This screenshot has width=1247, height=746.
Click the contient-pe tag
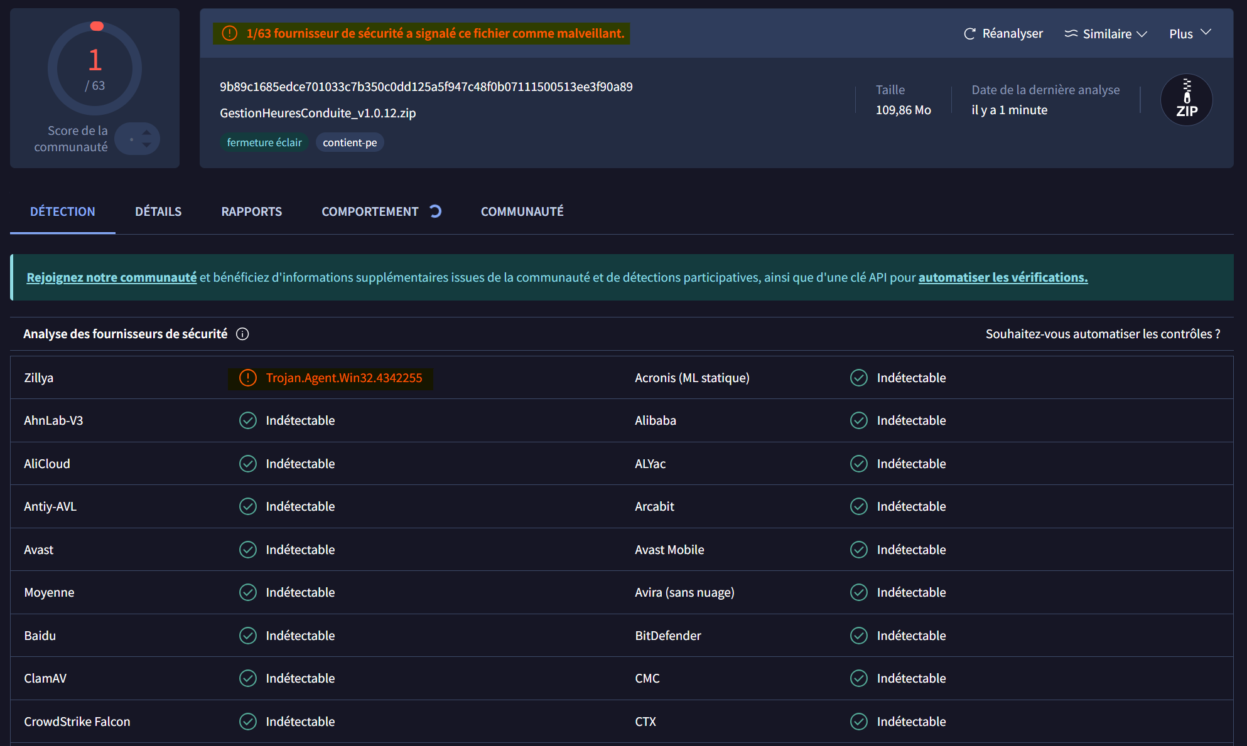point(350,142)
